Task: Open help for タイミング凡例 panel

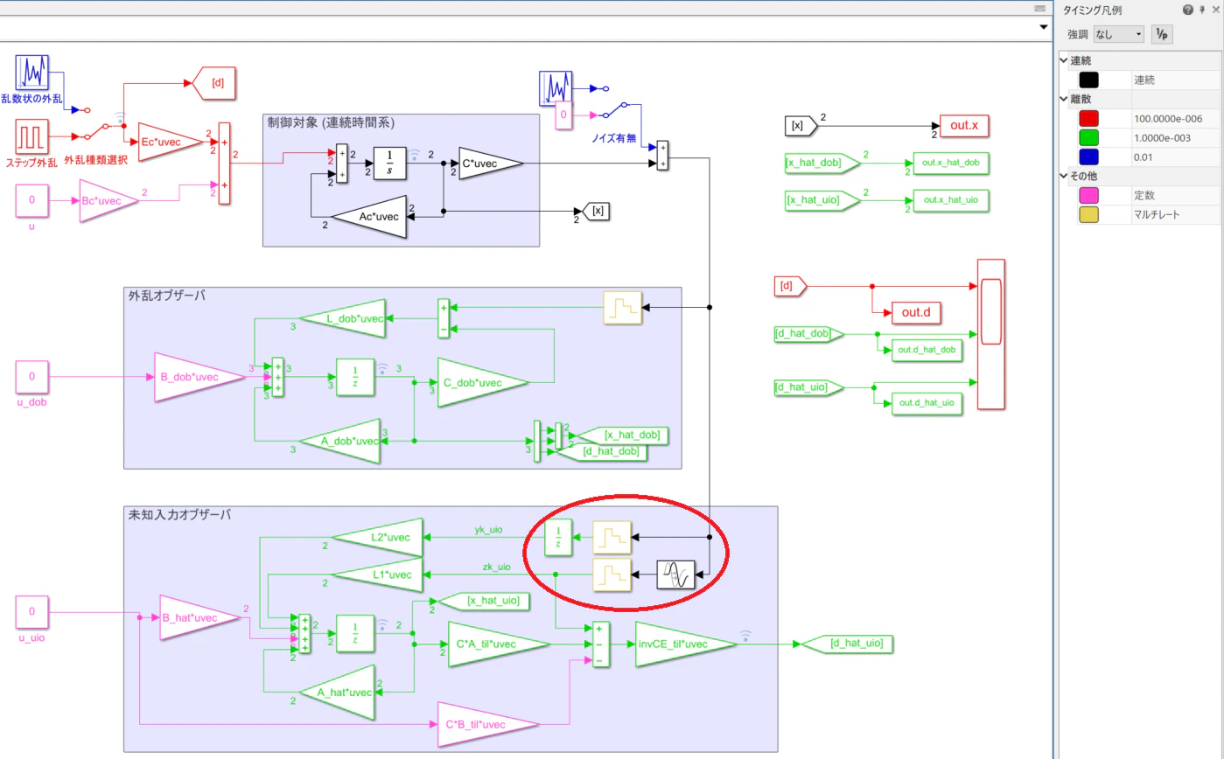Action: (1187, 10)
